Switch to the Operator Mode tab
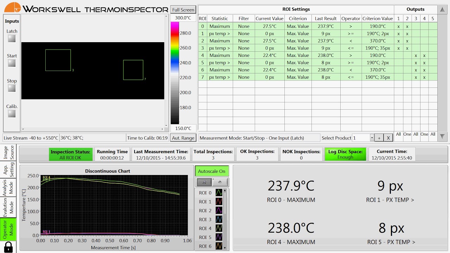450x253 pixels. coord(8,229)
